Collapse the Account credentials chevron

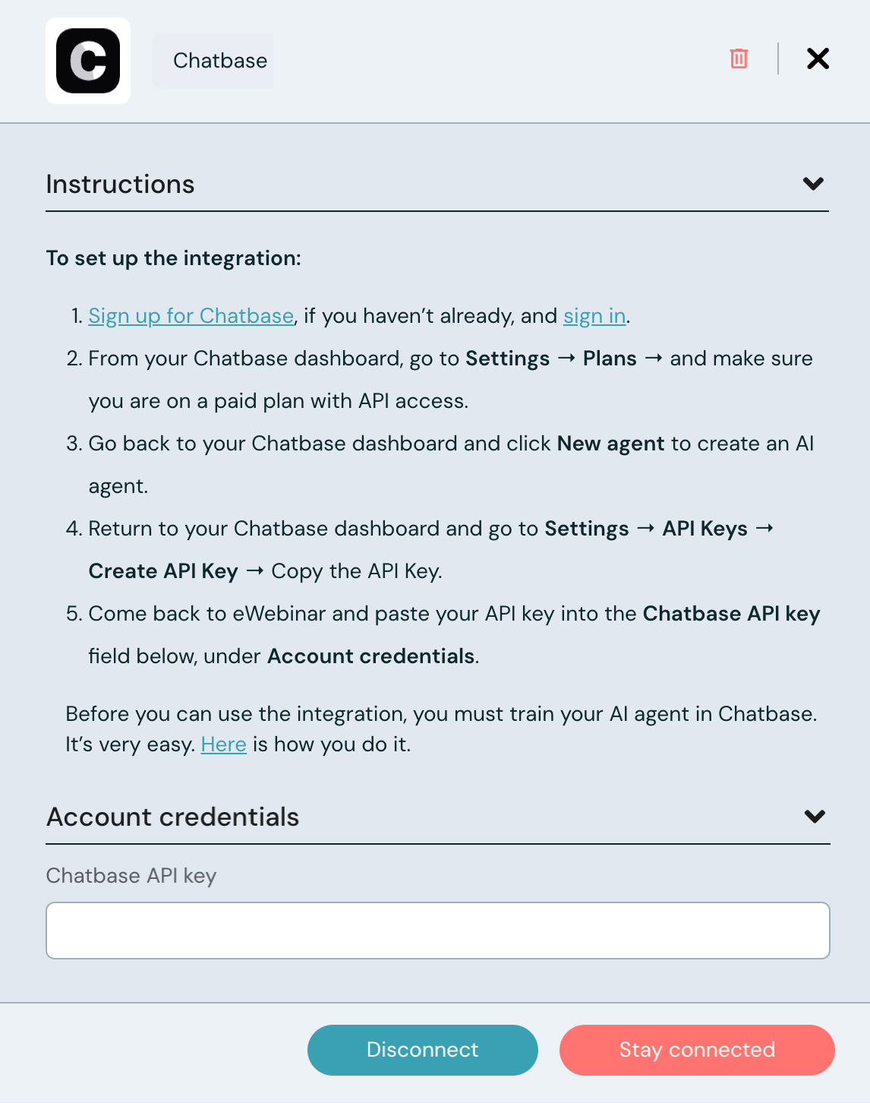coord(815,817)
